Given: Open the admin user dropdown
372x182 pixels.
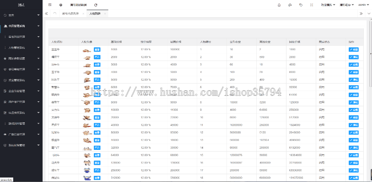Looking at the screenshot, I should 364,5.
